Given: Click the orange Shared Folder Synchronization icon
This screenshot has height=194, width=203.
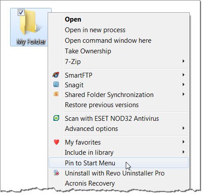Looking at the screenshot, I should (56, 94).
